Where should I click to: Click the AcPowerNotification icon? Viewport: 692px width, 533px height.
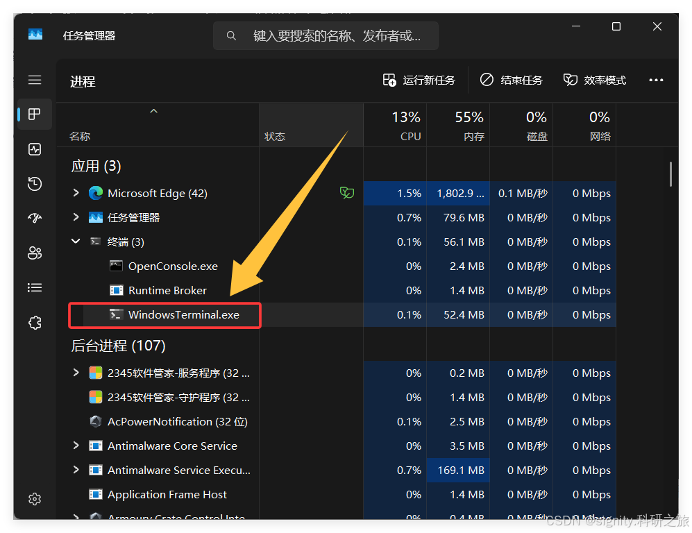(x=95, y=421)
